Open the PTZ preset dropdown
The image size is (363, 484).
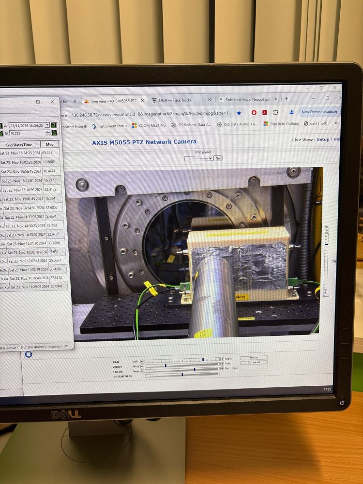(198, 158)
